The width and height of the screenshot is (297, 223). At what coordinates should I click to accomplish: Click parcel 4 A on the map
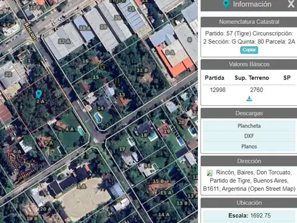(x=70, y=129)
